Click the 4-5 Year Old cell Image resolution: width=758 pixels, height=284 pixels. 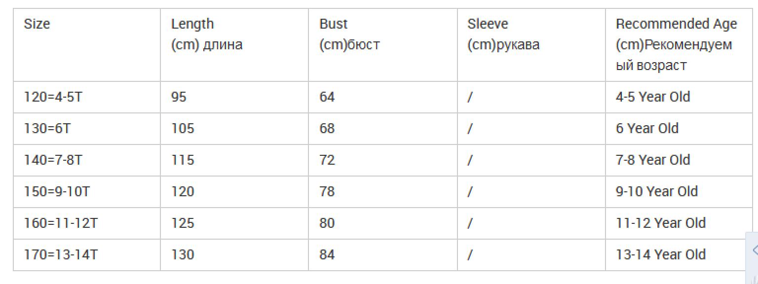679,97
